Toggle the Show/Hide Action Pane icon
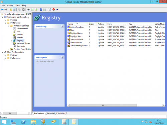This screenshot has width=167, height=125. pyautogui.click(x=45, y=10)
